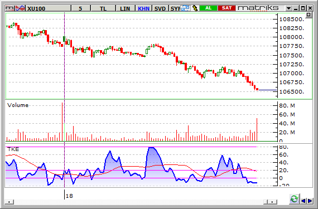Click the 107500 price axis label

pyautogui.click(x=292, y=56)
